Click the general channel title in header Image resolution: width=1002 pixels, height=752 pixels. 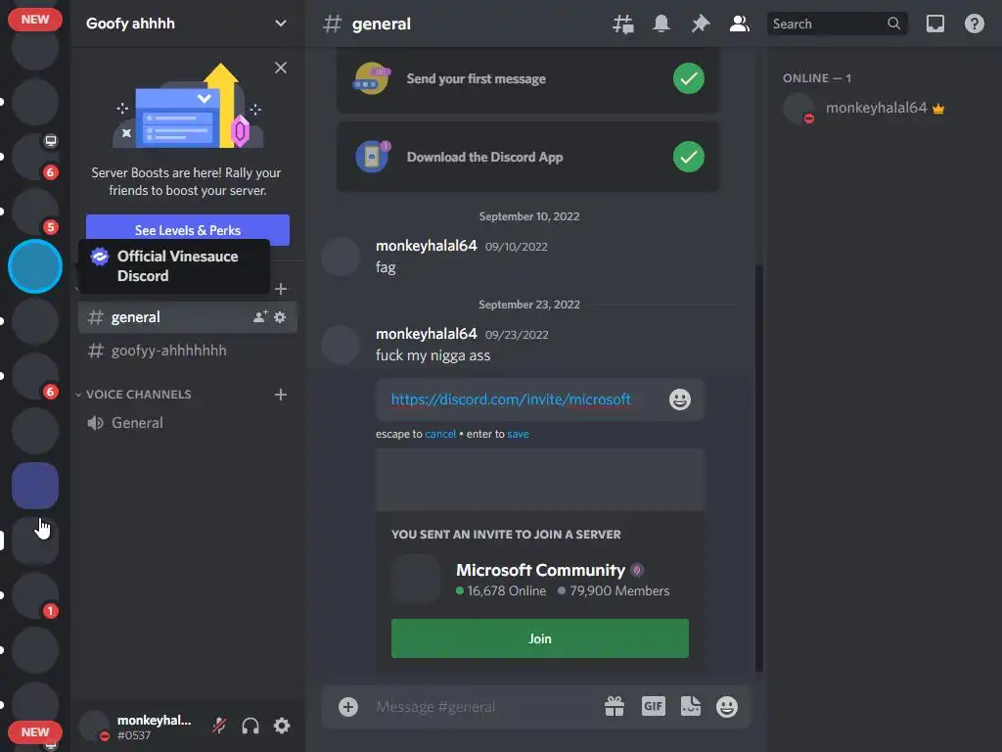tap(382, 24)
